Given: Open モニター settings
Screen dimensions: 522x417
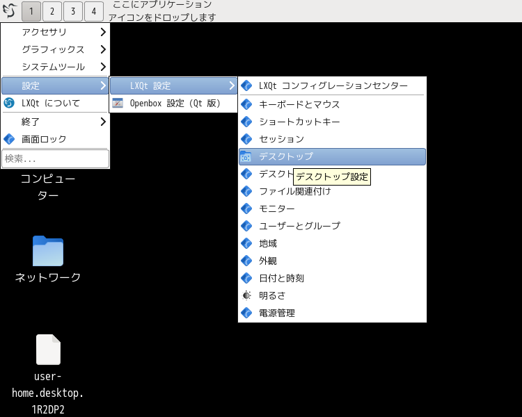Looking at the screenshot, I should [332, 208].
